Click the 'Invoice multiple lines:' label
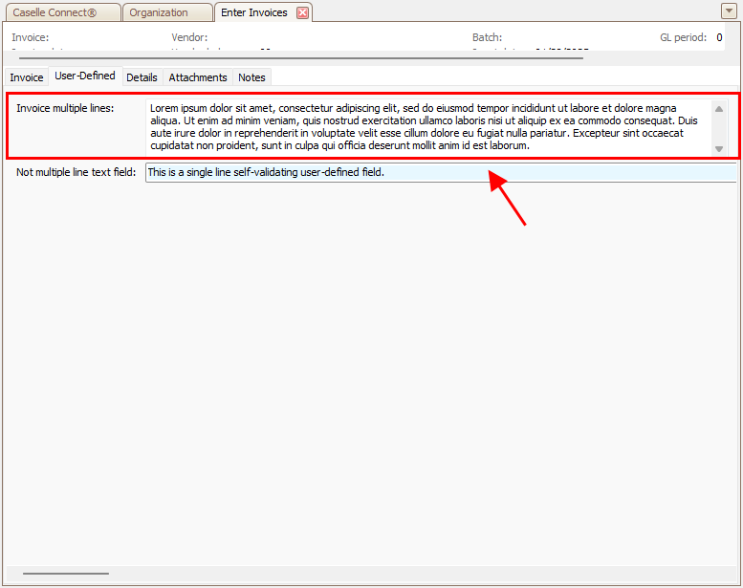This screenshot has height=588, width=743. (65, 108)
